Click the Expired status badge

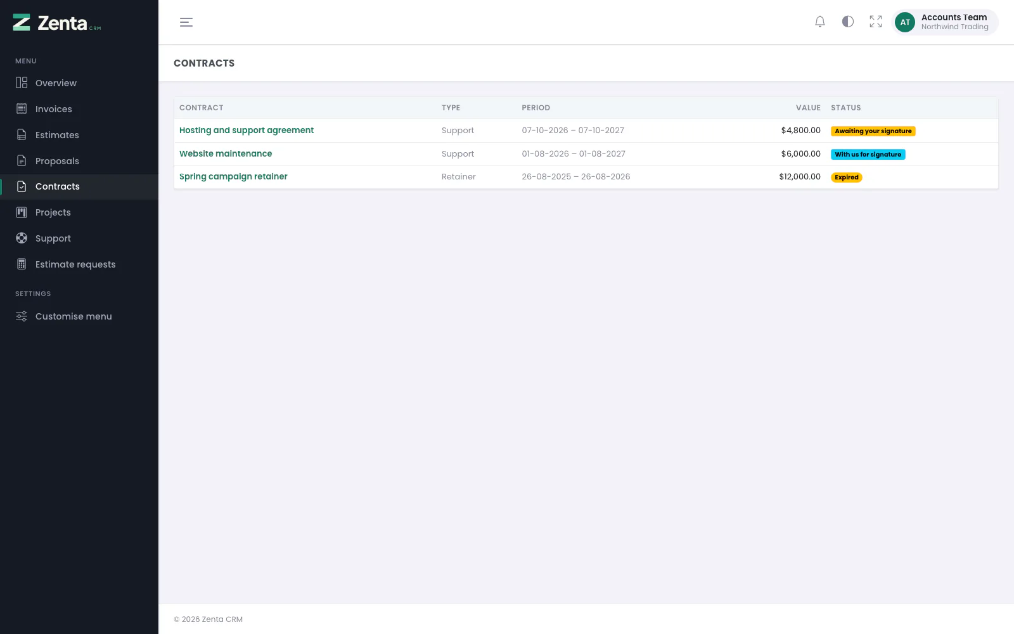click(847, 178)
